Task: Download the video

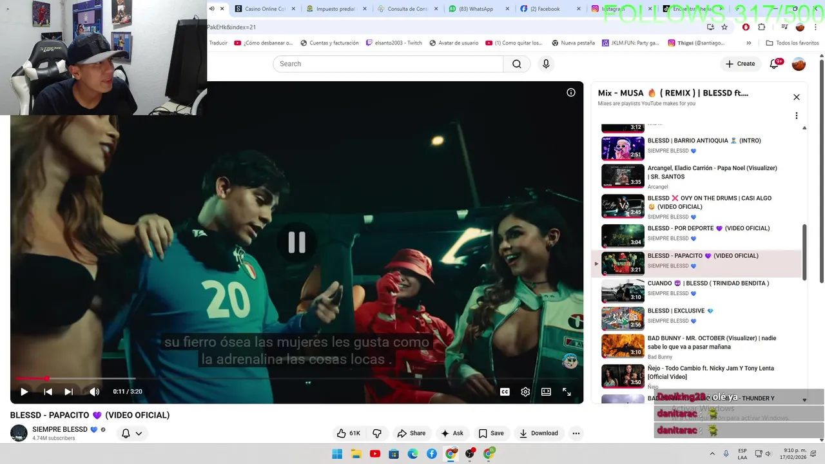Action: coord(539,433)
